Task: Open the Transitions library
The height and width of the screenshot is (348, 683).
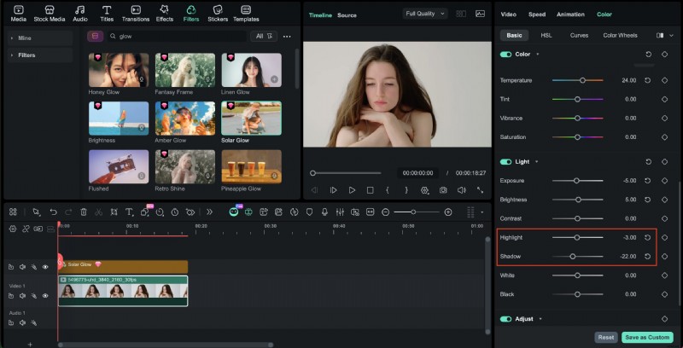Action: click(x=135, y=13)
